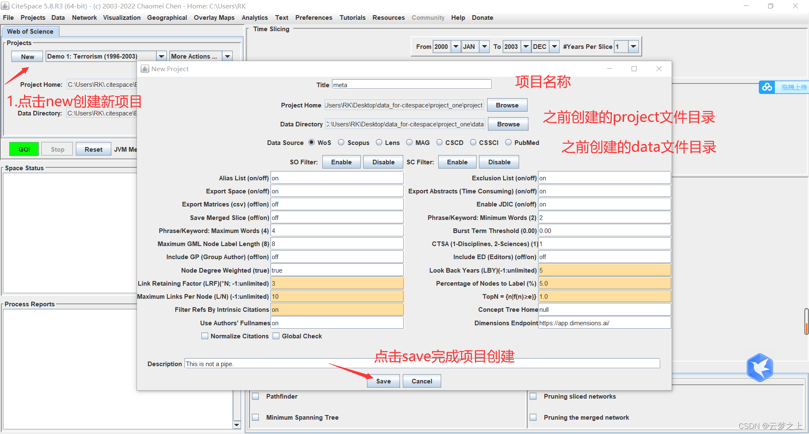Click the Dimensions Endpoint field

604,323
